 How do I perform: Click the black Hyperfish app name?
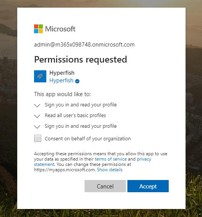click(x=62, y=73)
